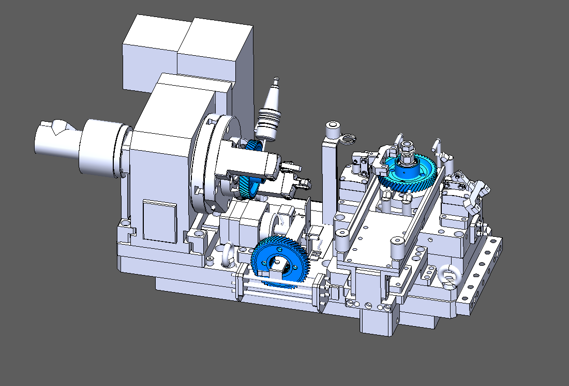569x386 pixels.
Task: Select the eye bolt beside the front gear
Action: tap(227, 254)
